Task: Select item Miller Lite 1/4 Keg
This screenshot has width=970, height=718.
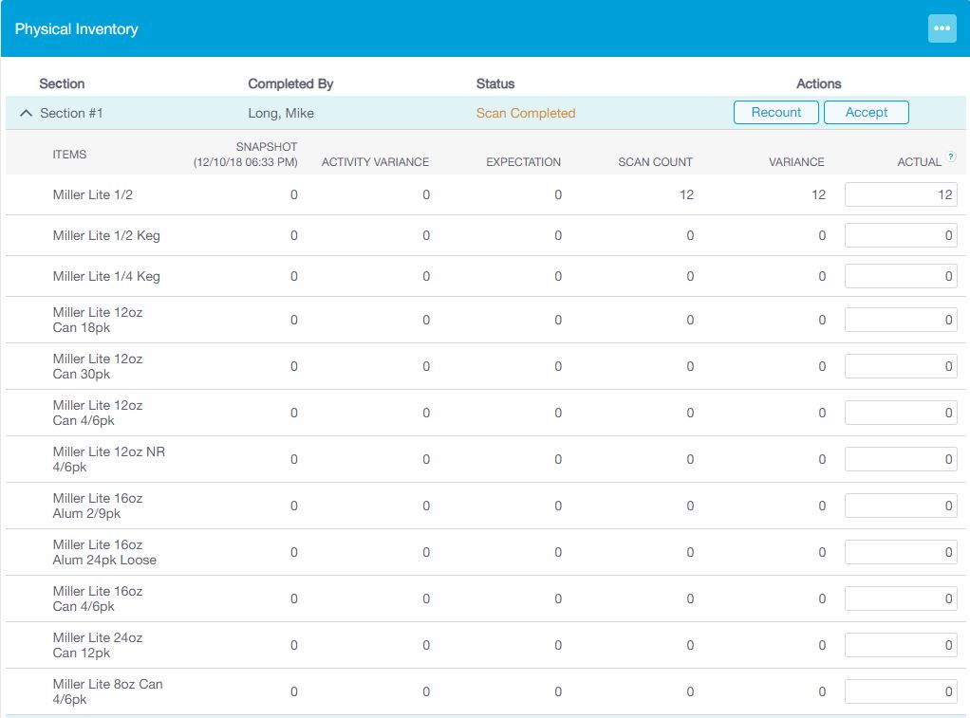Action: pos(106,276)
